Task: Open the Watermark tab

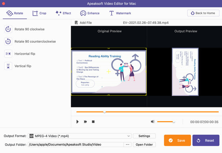Action: click(x=120, y=13)
